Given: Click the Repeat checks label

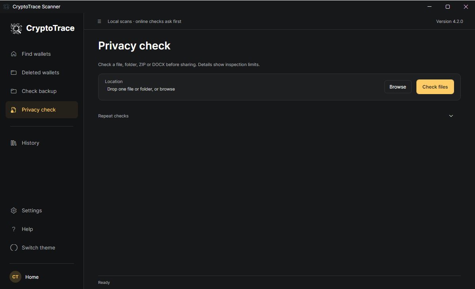Looking at the screenshot, I should pyautogui.click(x=113, y=116).
